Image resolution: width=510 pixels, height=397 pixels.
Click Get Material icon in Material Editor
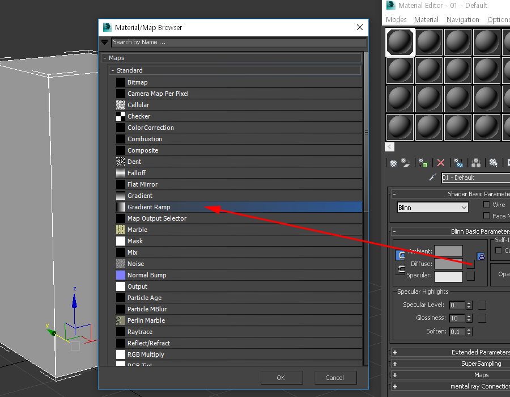(393, 163)
